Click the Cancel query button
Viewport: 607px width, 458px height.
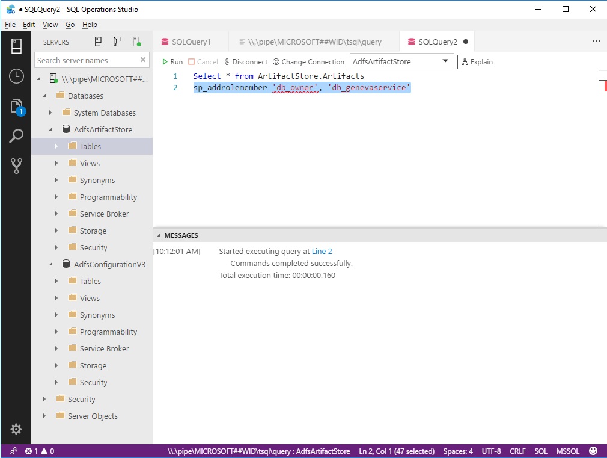(203, 61)
